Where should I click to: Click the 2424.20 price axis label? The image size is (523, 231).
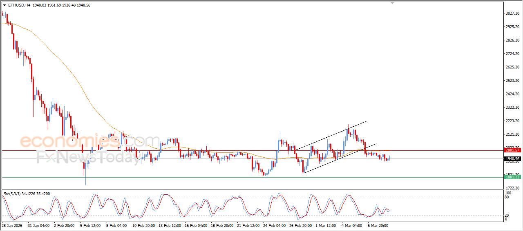[x=512, y=94]
